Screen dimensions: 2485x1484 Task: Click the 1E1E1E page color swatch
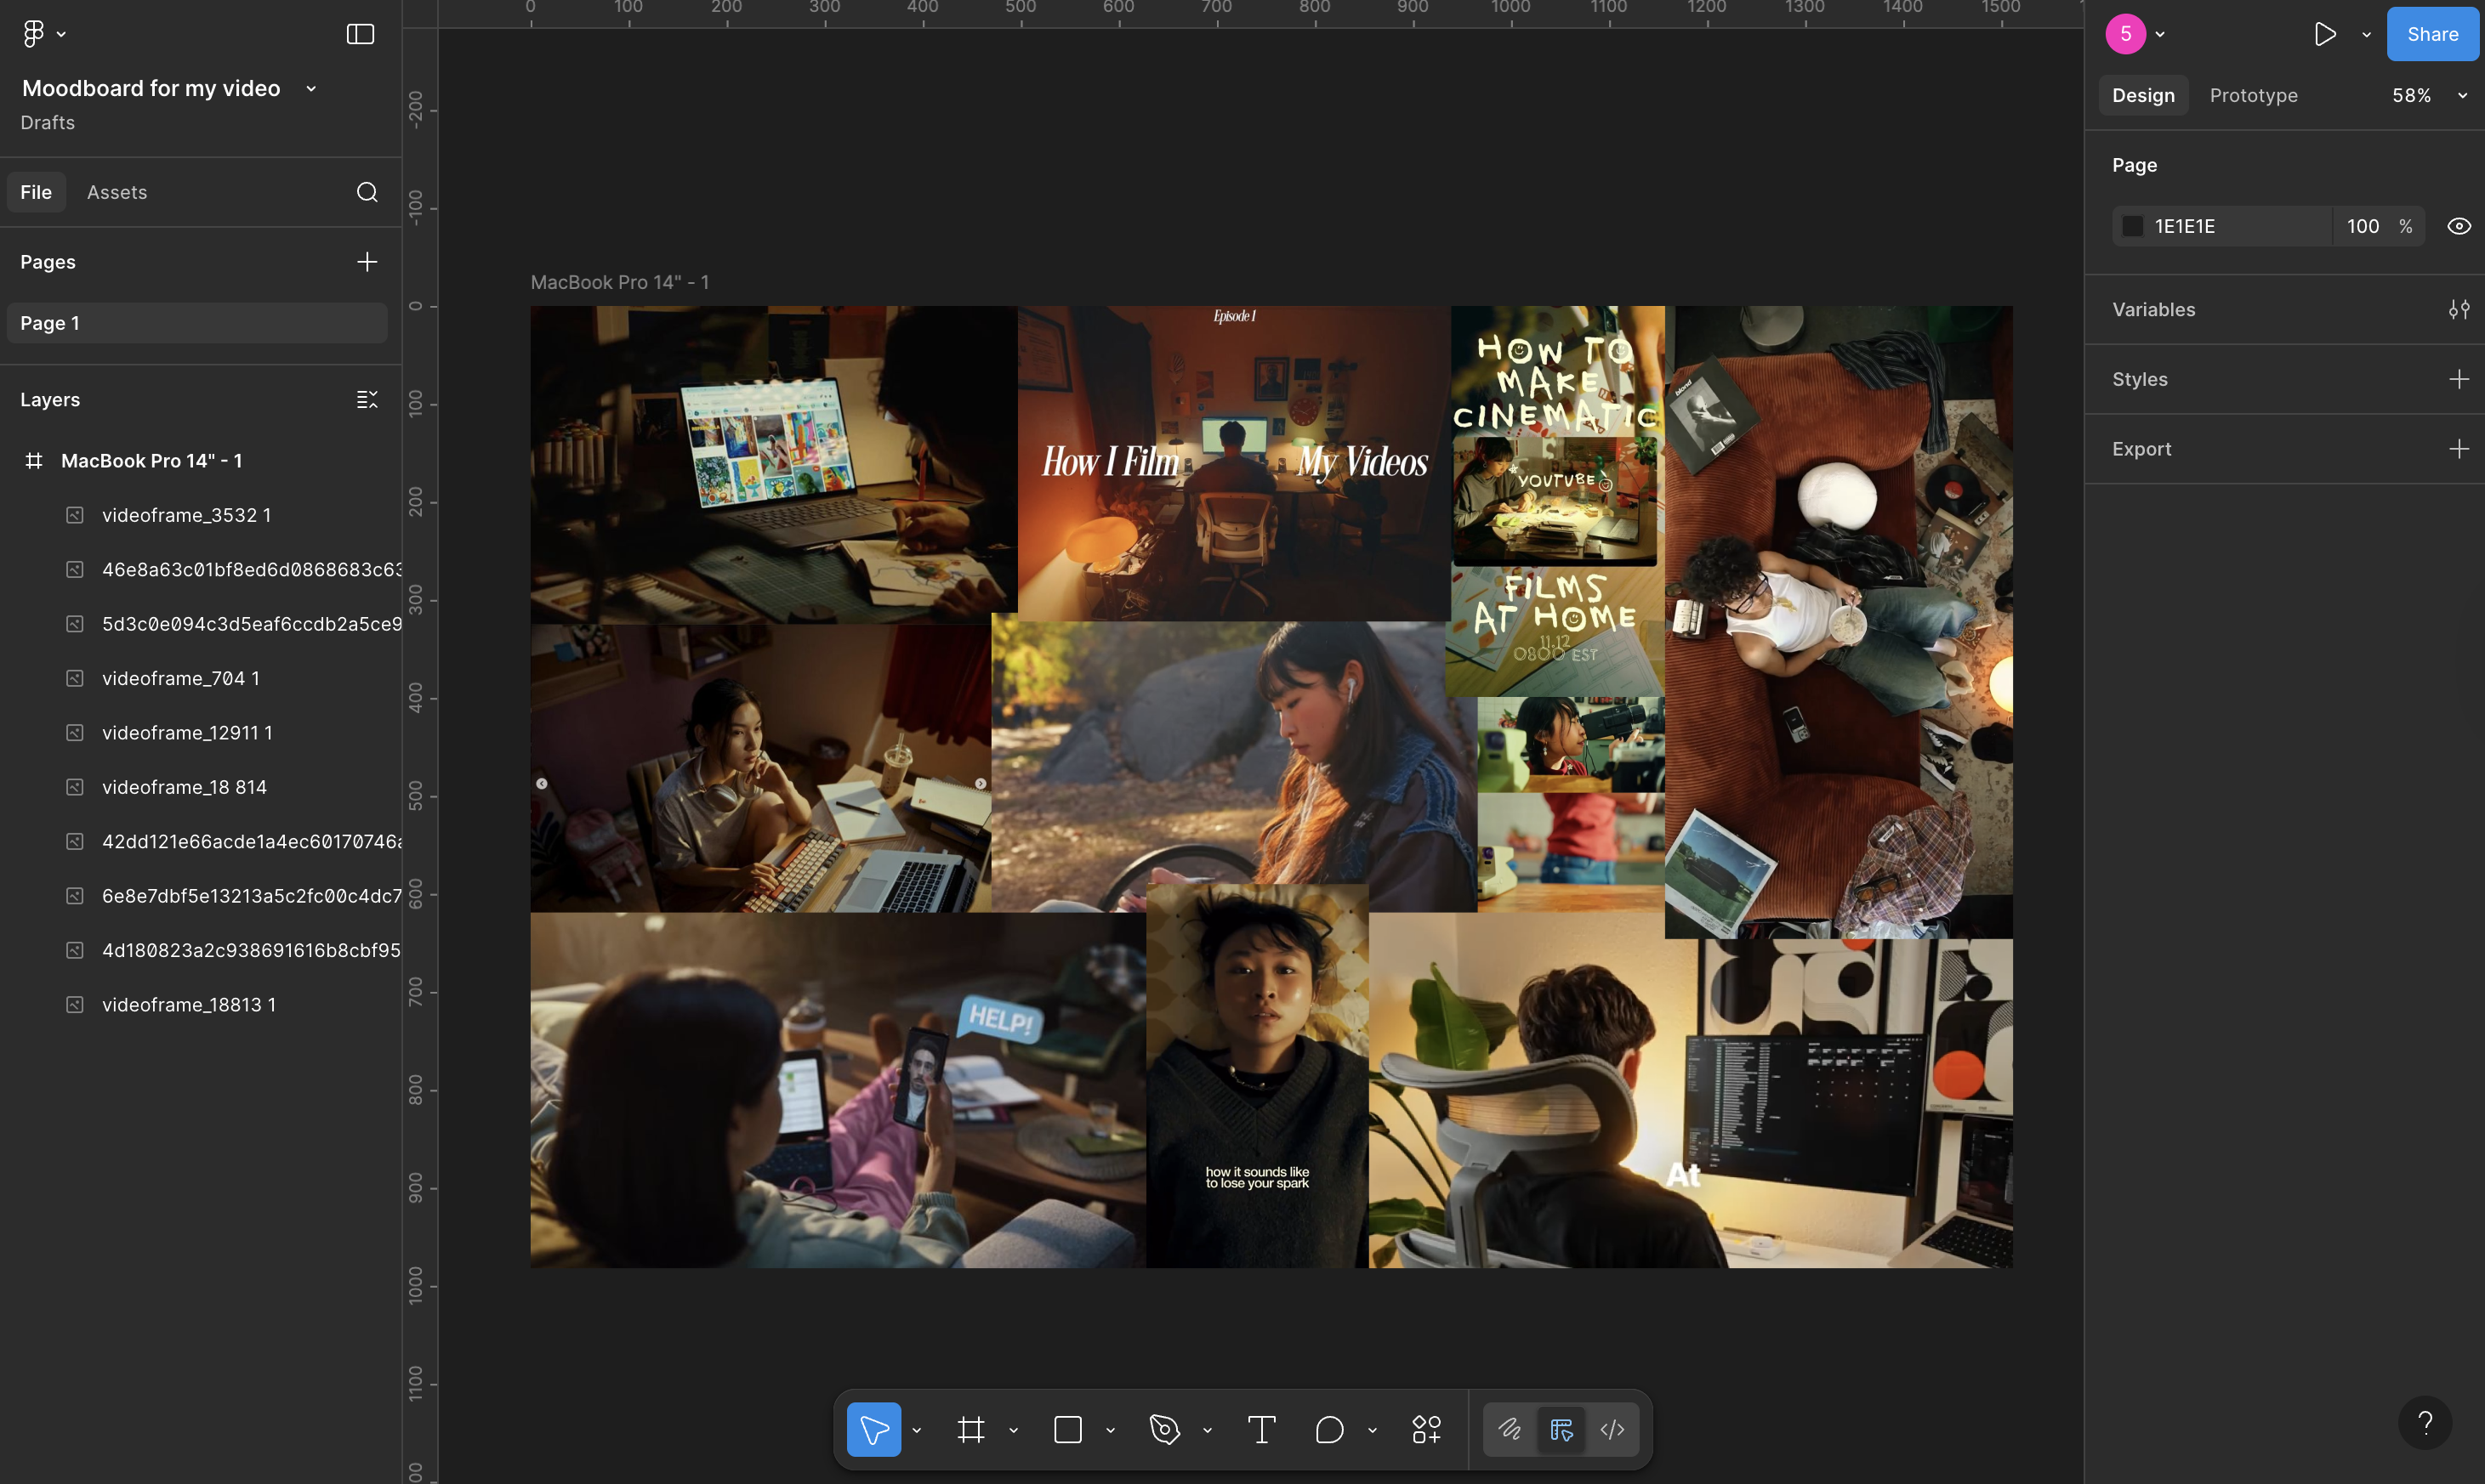2133,226
